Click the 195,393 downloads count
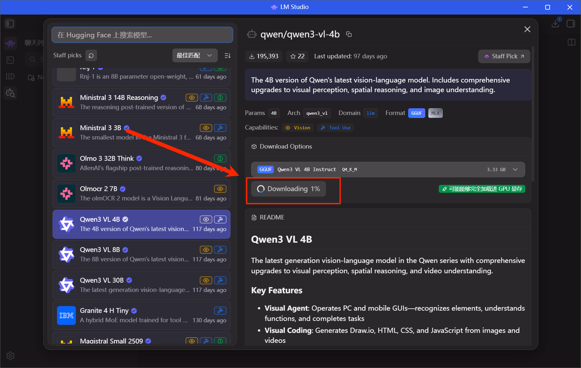The height and width of the screenshot is (368, 581). pos(264,56)
